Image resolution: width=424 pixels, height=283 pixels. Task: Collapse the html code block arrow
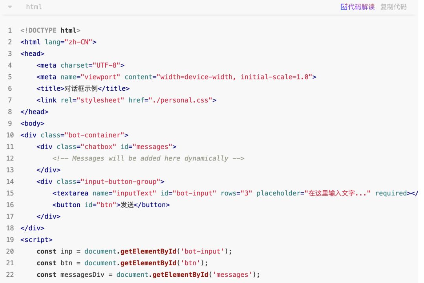pyautogui.click(x=10, y=7)
